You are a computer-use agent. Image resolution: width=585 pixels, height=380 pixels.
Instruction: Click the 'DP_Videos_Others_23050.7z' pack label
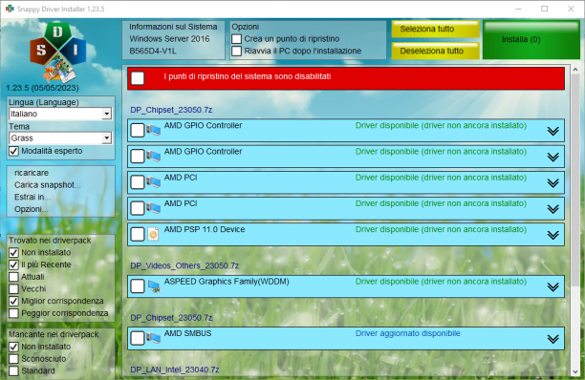coord(184,265)
